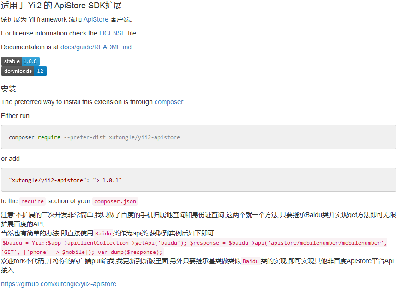Image resolution: width=402 pixels, height=294 pixels.
Task: Click the 'or add' text
Action: click(10, 159)
